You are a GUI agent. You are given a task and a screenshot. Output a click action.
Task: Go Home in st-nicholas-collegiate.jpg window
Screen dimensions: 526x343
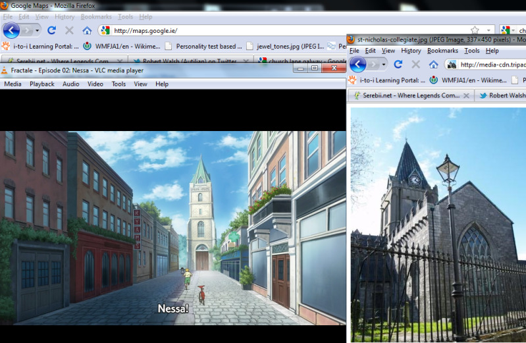pos(434,65)
